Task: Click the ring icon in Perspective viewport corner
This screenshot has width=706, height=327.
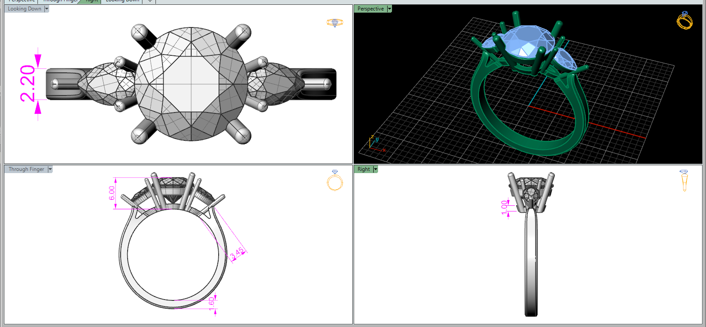Action: click(684, 20)
